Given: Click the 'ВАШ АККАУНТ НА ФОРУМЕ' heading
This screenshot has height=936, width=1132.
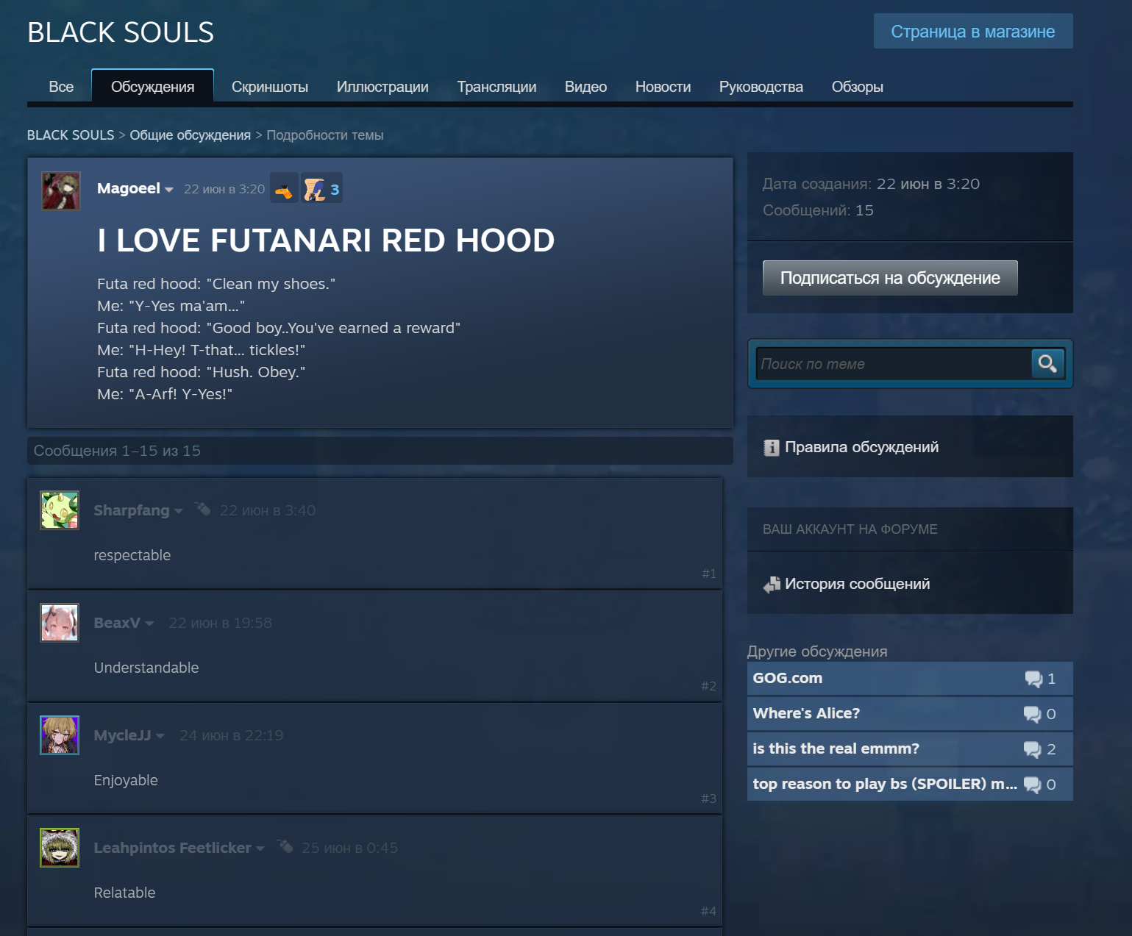Looking at the screenshot, I should (850, 529).
